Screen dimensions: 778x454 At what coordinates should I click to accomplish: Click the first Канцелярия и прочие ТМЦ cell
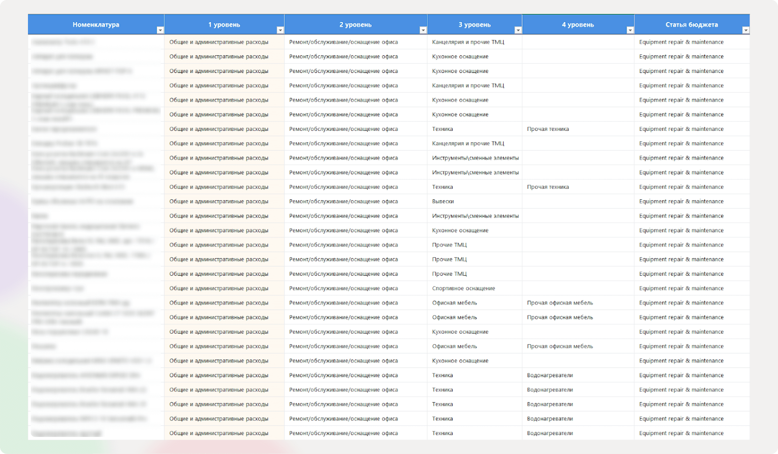[x=468, y=42]
